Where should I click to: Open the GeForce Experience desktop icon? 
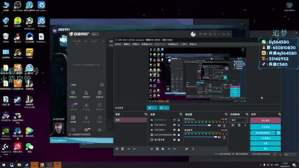pos(6,134)
